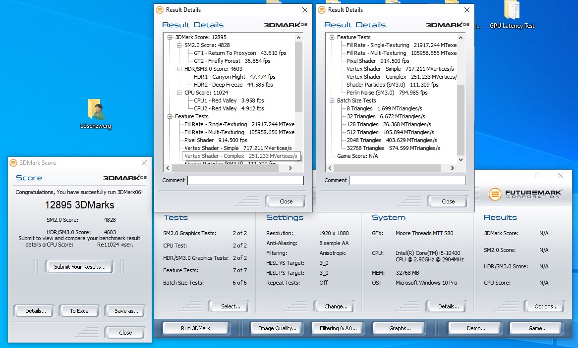The image size is (578, 348).
Task: Select HDR1 - Canyon Flight row
Action: (x=234, y=77)
